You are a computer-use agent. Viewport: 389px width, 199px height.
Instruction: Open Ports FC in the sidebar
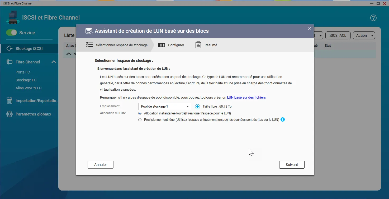pyautogui.click(x=23, y=72)
